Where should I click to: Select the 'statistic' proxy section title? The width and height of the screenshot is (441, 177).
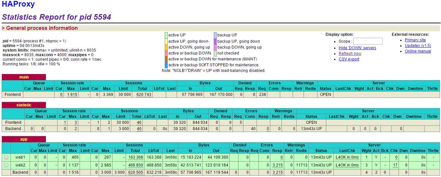coord(24,105)
